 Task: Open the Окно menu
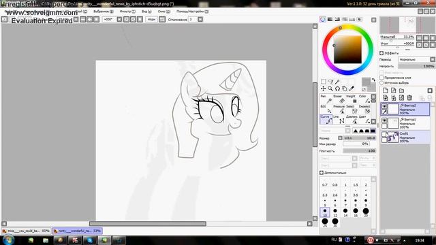pyautogui.click(x=164, y=12)
